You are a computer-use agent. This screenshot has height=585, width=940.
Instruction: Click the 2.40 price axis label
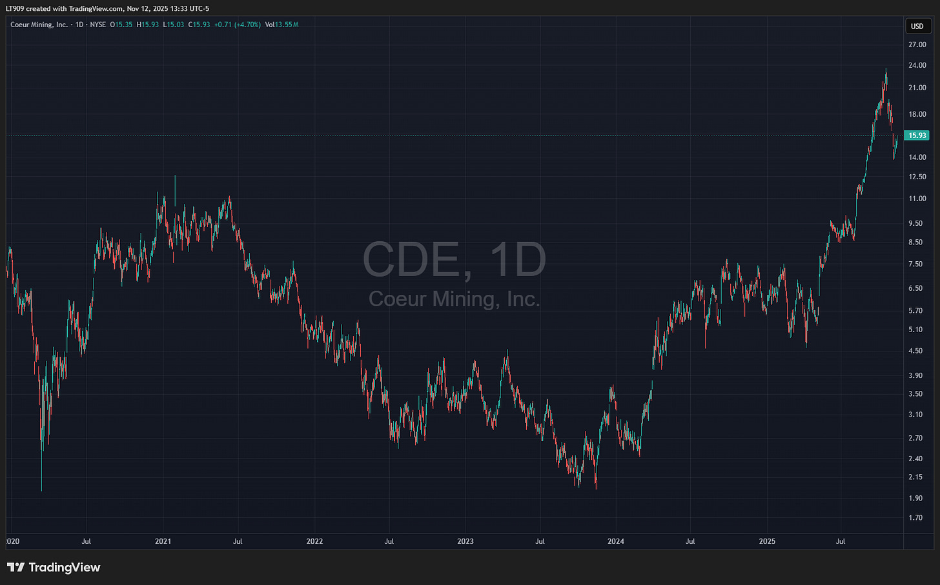[915, 459]
